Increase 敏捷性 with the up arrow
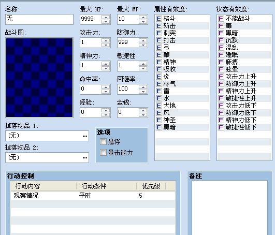The height and width of the screenshot is (235, 275). point(143,64)
